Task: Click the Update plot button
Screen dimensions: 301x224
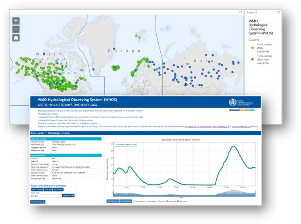Action: coord(68,195)
